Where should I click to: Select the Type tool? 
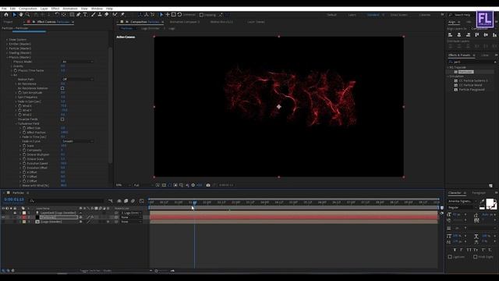coord(85,15)
